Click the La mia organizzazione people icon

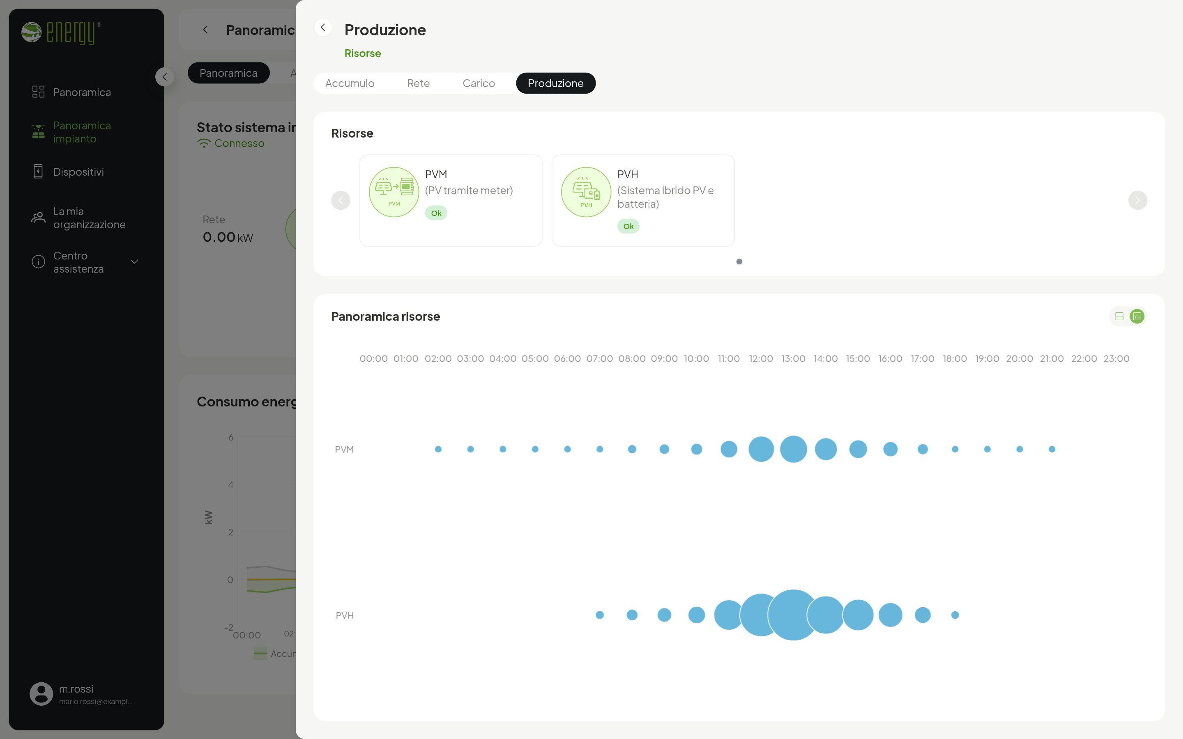click(38, 218)
